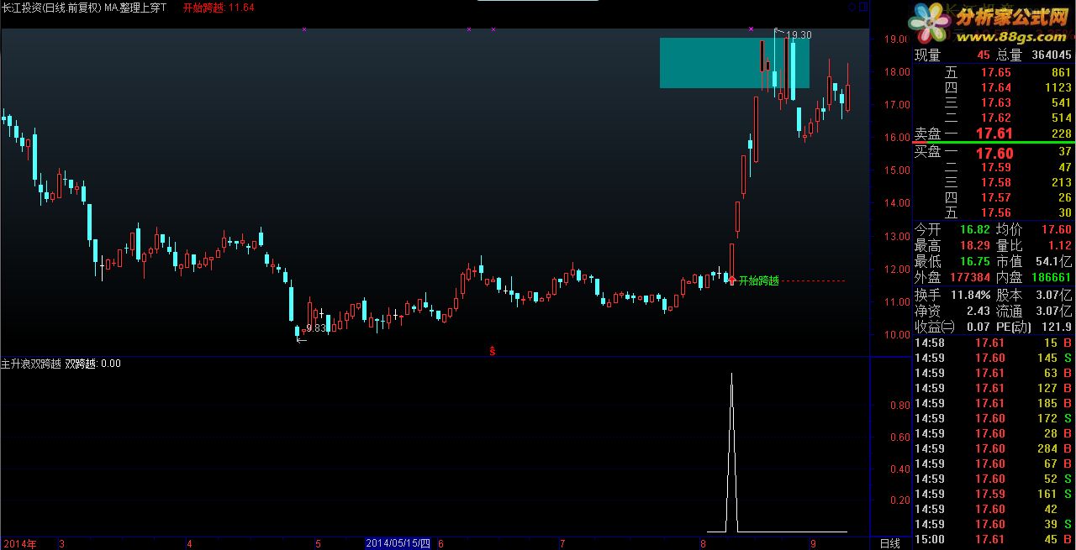Click the buy-five row price 17.56
This screenshot has height=550, width=1076.
pos(996,213)
